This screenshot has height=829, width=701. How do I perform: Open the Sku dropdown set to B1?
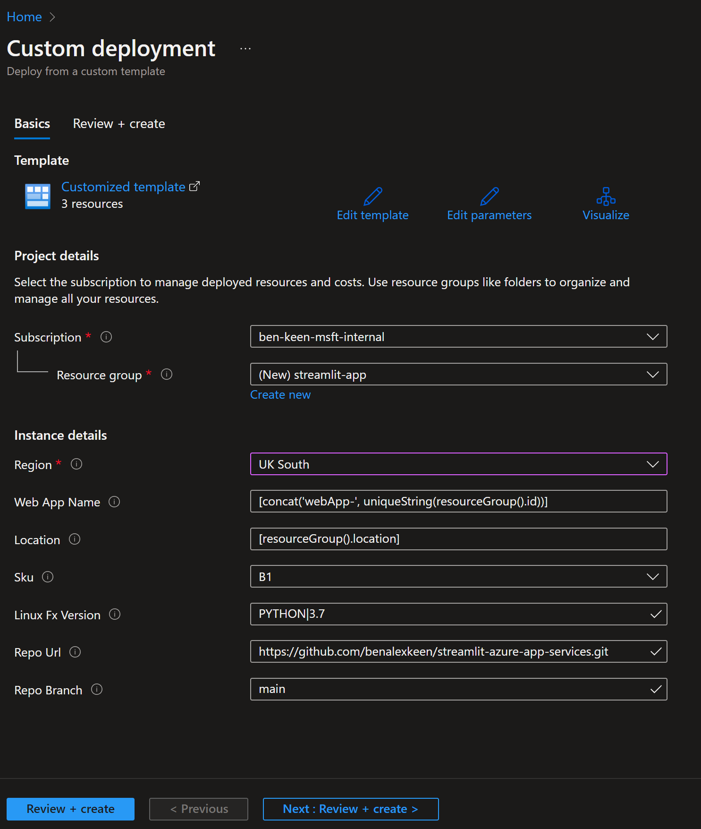[x=458, y=577]
